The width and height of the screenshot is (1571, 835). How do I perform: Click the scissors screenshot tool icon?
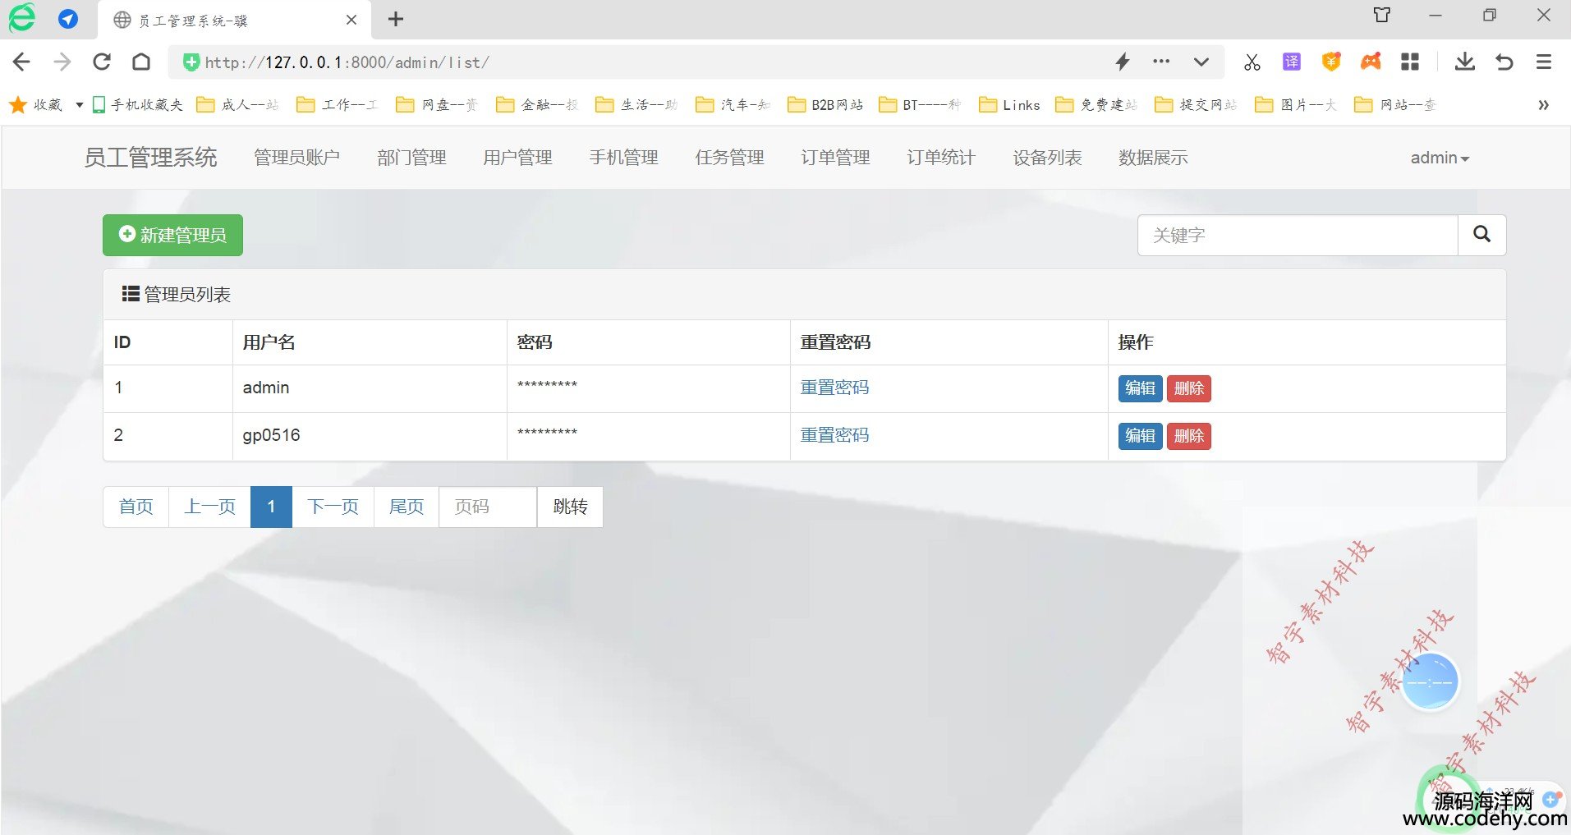click(x=1252, y=62)
